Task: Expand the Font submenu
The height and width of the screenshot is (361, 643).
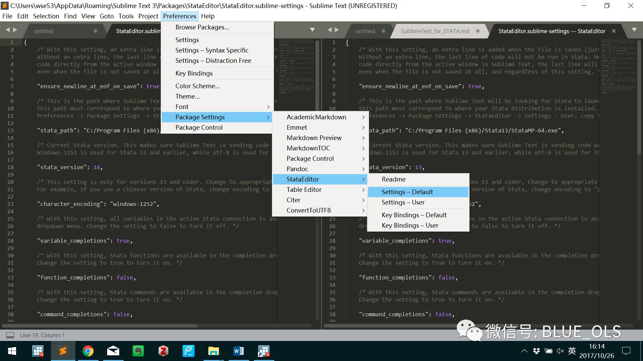Action: [217, 107]
